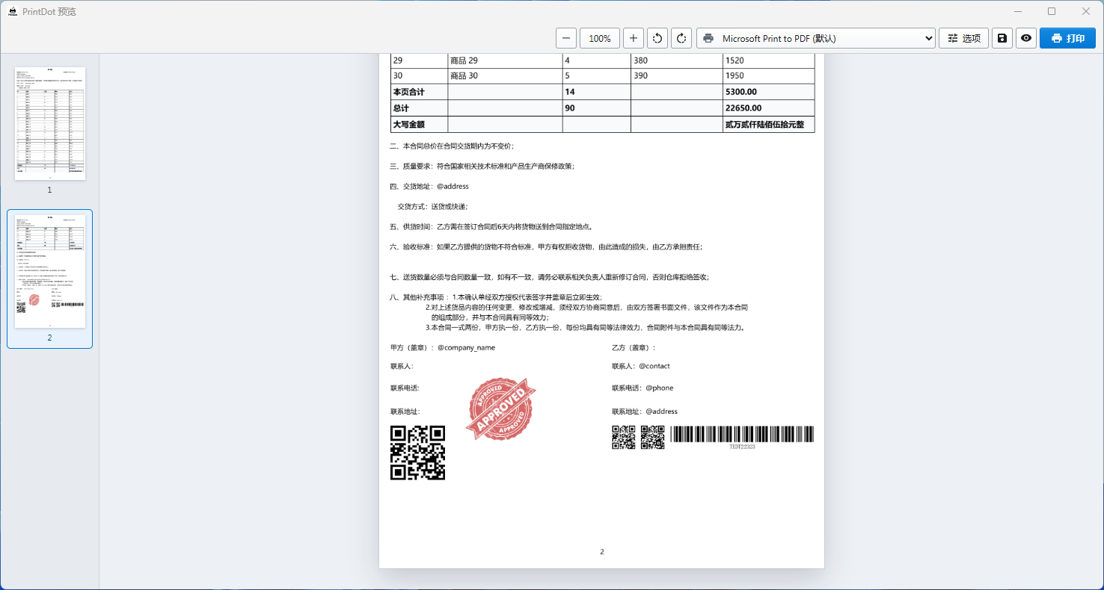Click the red APPROVED stamp
This screenshot has height=590, width=1104.
501,409
